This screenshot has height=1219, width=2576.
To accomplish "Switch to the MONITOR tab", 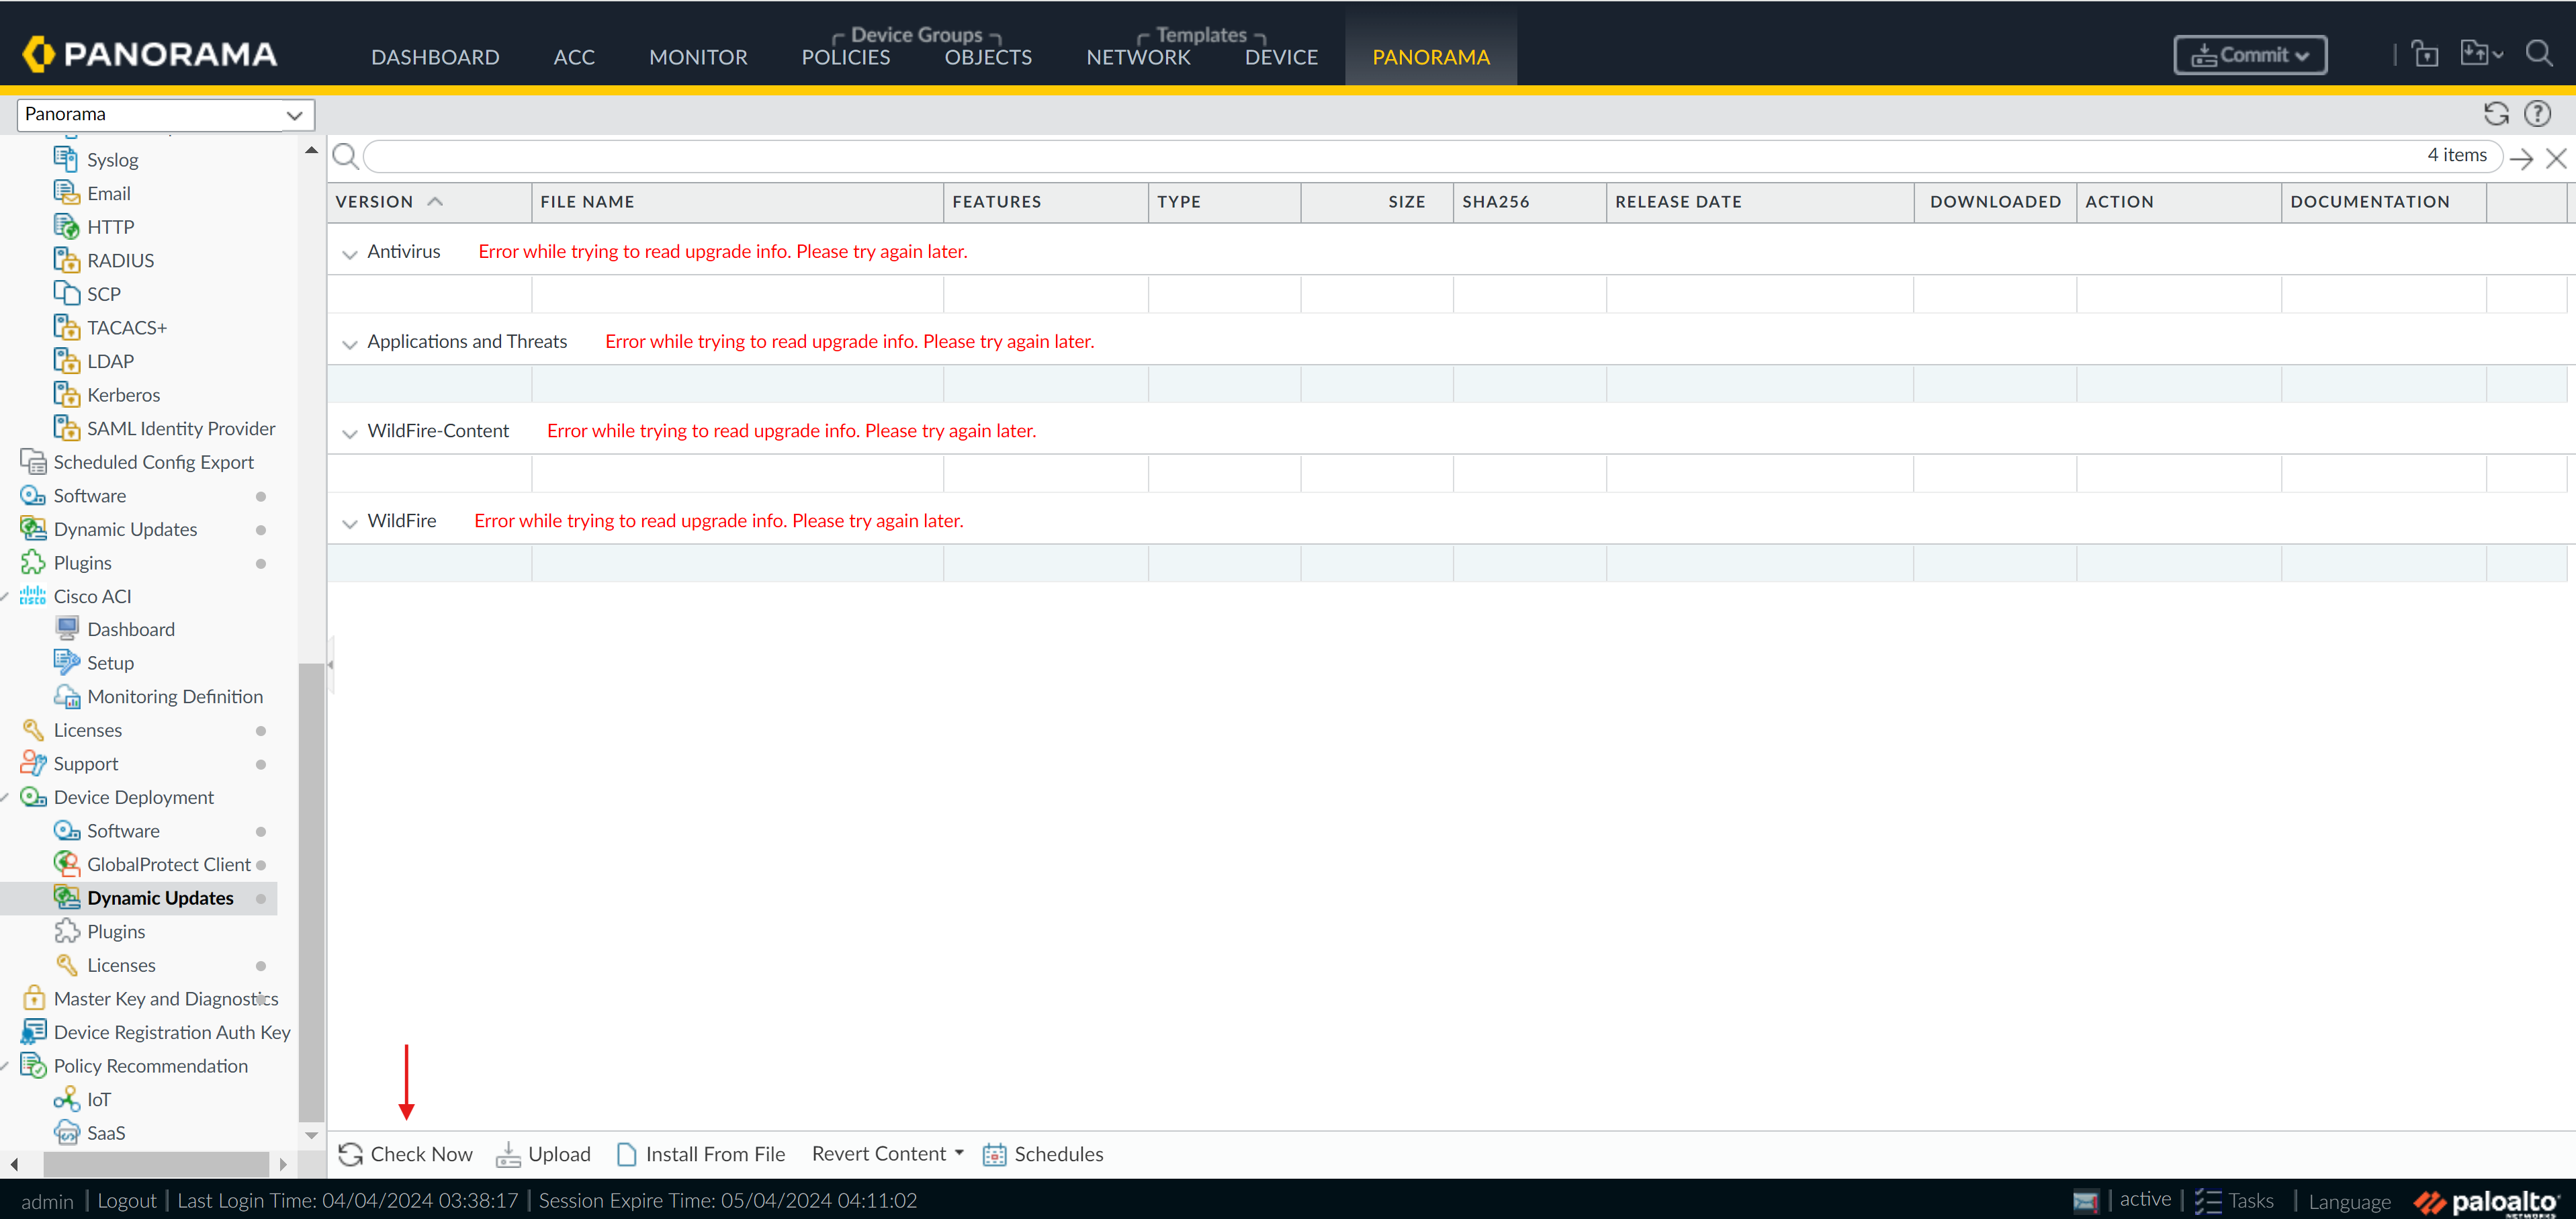I will click(x=697, y=57).
